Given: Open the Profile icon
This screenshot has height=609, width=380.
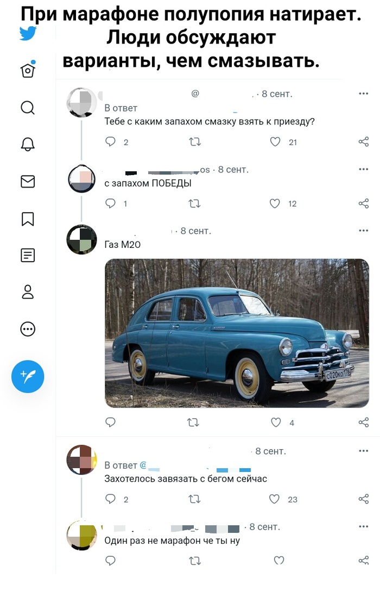Looking at the screenshot, I should pos(28,292).
